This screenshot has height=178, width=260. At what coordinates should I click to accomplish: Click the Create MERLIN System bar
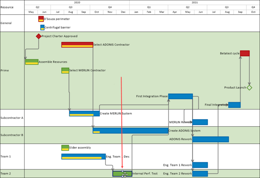[84, 113]
